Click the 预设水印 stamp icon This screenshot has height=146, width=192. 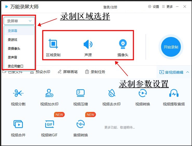click(32, 72)
